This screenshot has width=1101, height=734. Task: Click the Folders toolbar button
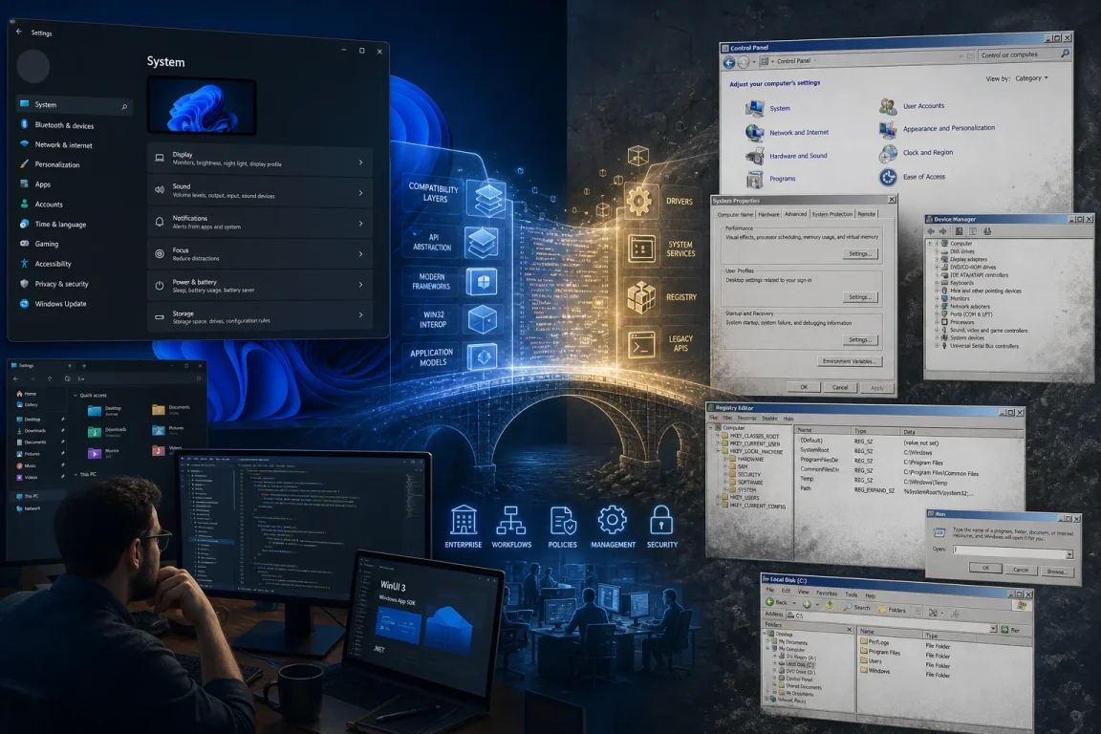point(892,610)
